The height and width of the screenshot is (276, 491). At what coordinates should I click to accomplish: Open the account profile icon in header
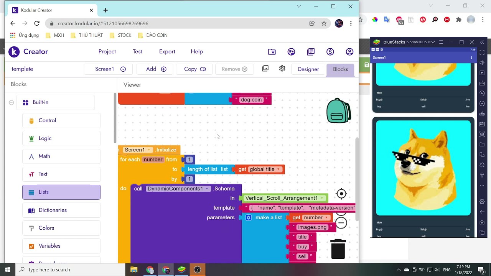click(x=349, y=52)
